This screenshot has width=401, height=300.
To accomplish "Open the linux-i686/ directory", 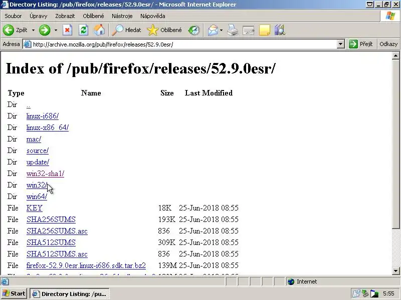I will pos(43,116).
